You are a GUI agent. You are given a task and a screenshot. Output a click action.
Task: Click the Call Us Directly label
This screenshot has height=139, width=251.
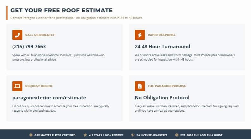[x=40, y=35]
